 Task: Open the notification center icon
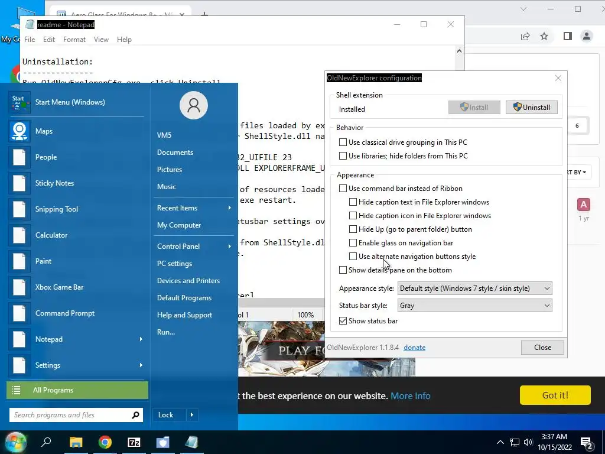click(587, 443)
